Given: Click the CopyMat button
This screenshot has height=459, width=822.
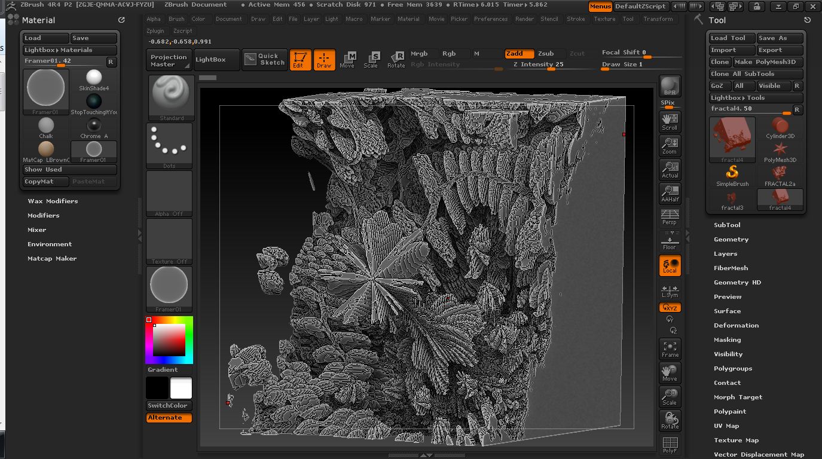Looking at the screenshot, I should point(46,182).
